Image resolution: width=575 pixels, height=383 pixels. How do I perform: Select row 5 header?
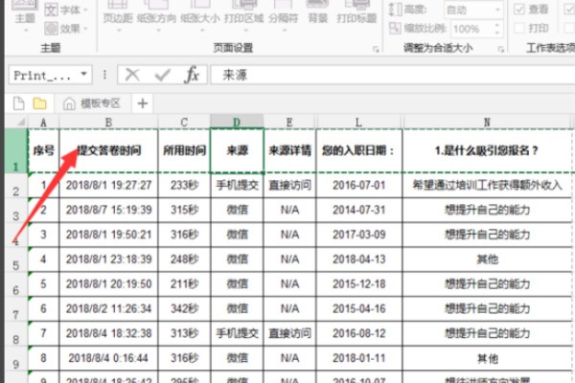(16, 259)
